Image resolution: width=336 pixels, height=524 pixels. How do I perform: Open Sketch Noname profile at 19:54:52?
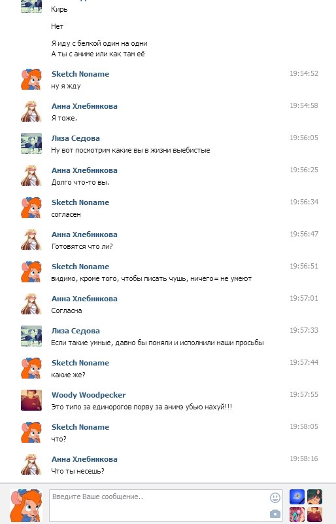tap(80, 74)
